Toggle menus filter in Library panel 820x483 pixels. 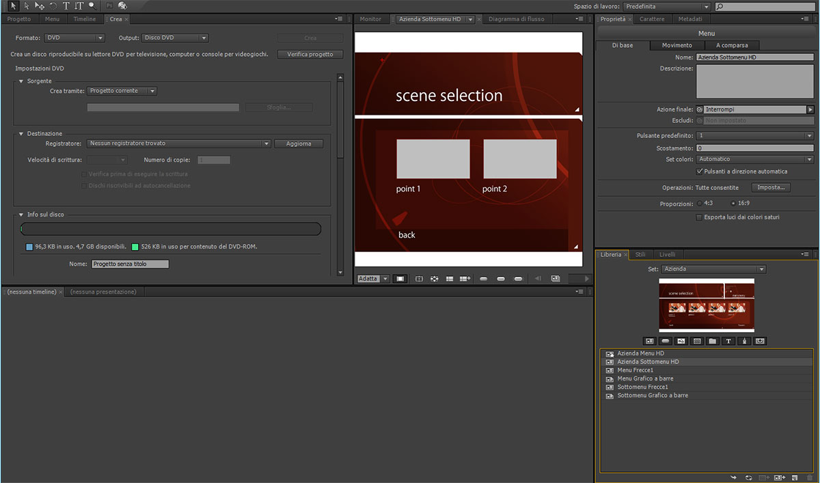coord(650,340)
